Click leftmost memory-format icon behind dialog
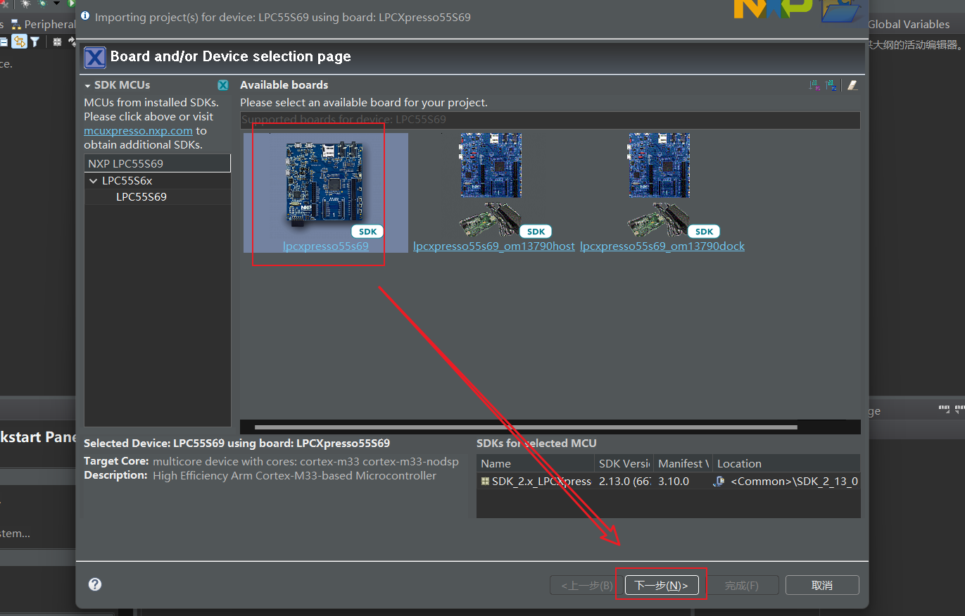Viewport: 965px width, 616px height. click(x=943, y=408)
